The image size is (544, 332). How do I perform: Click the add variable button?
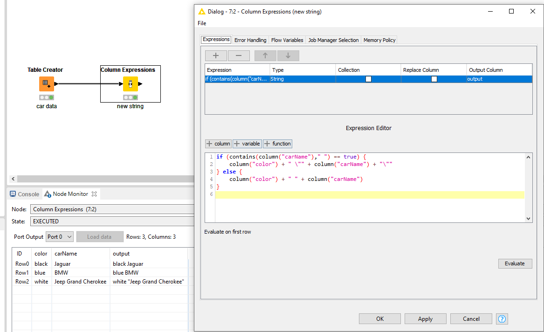click(247, 144)
